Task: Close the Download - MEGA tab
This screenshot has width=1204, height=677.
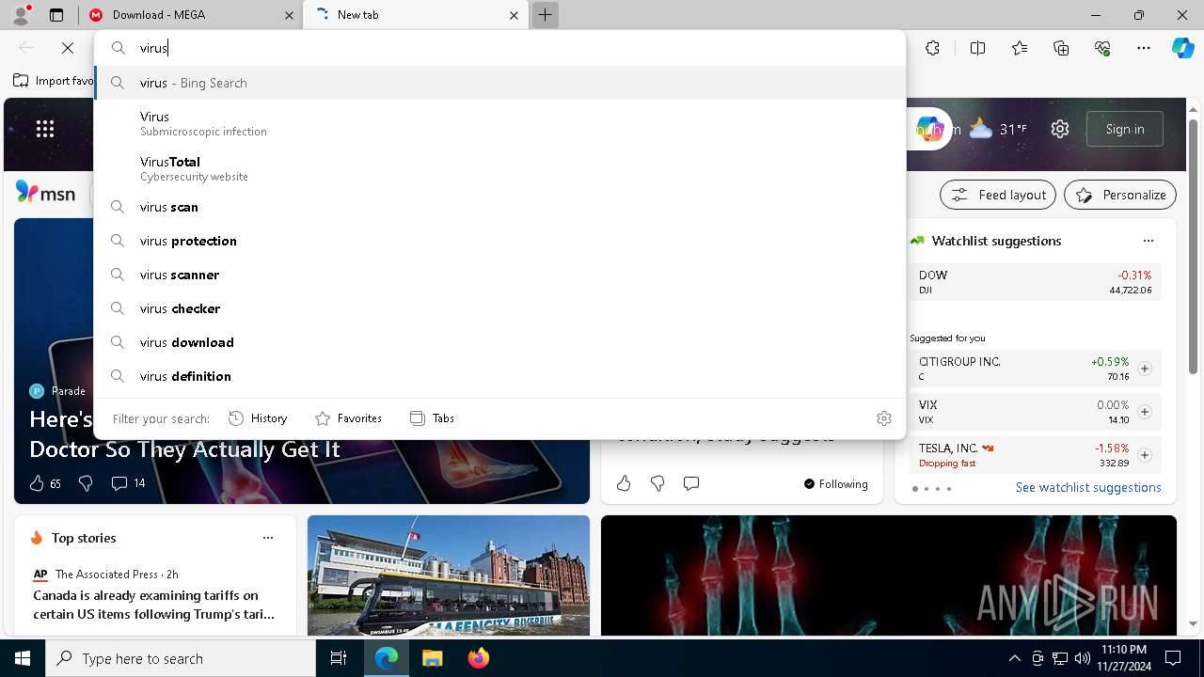Action: (x=289, y=15)
